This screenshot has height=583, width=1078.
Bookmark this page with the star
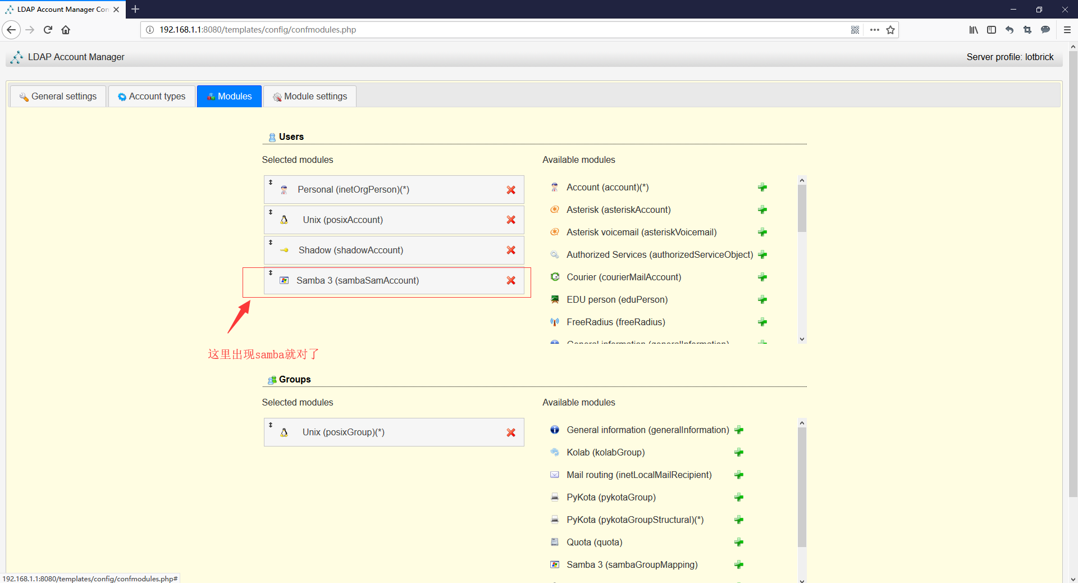coord(890,30)
